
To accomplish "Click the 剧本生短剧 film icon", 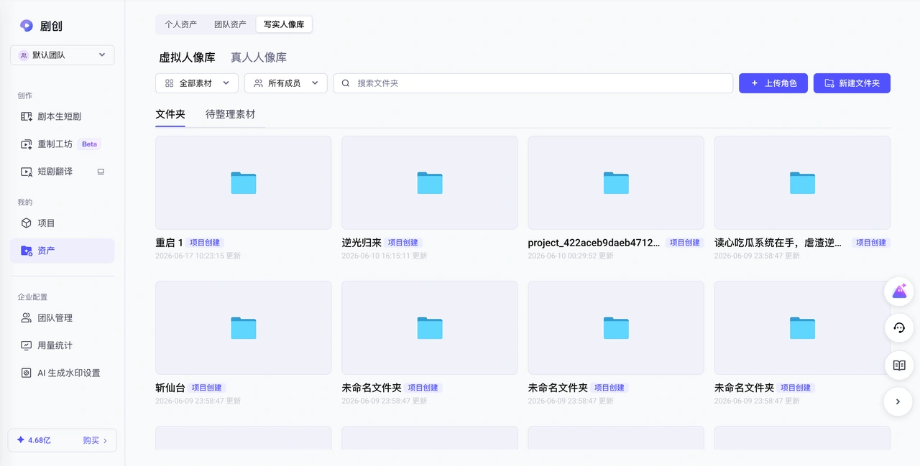I will 27,116.
